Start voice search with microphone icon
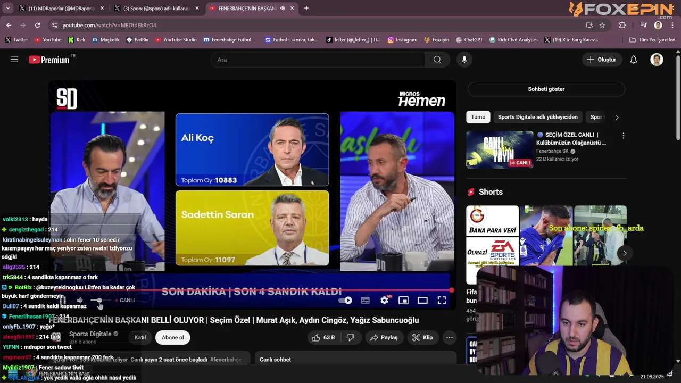This screenshot has height=383, width=681. point(464,60)
